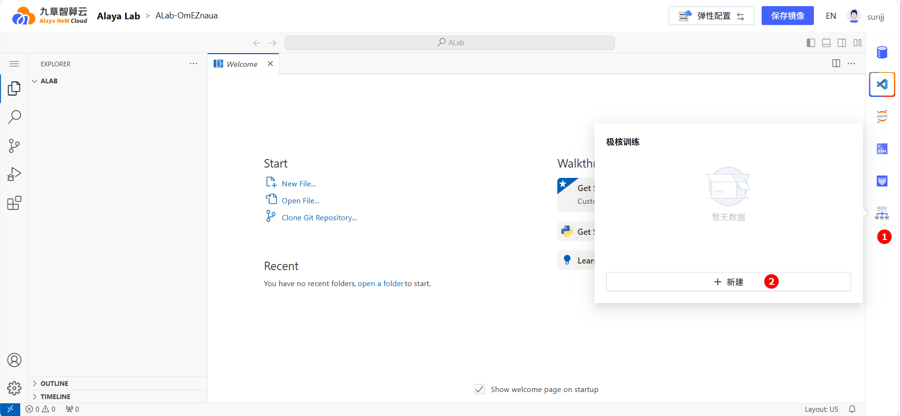Open the Customize Layout icon

[858, 43]
